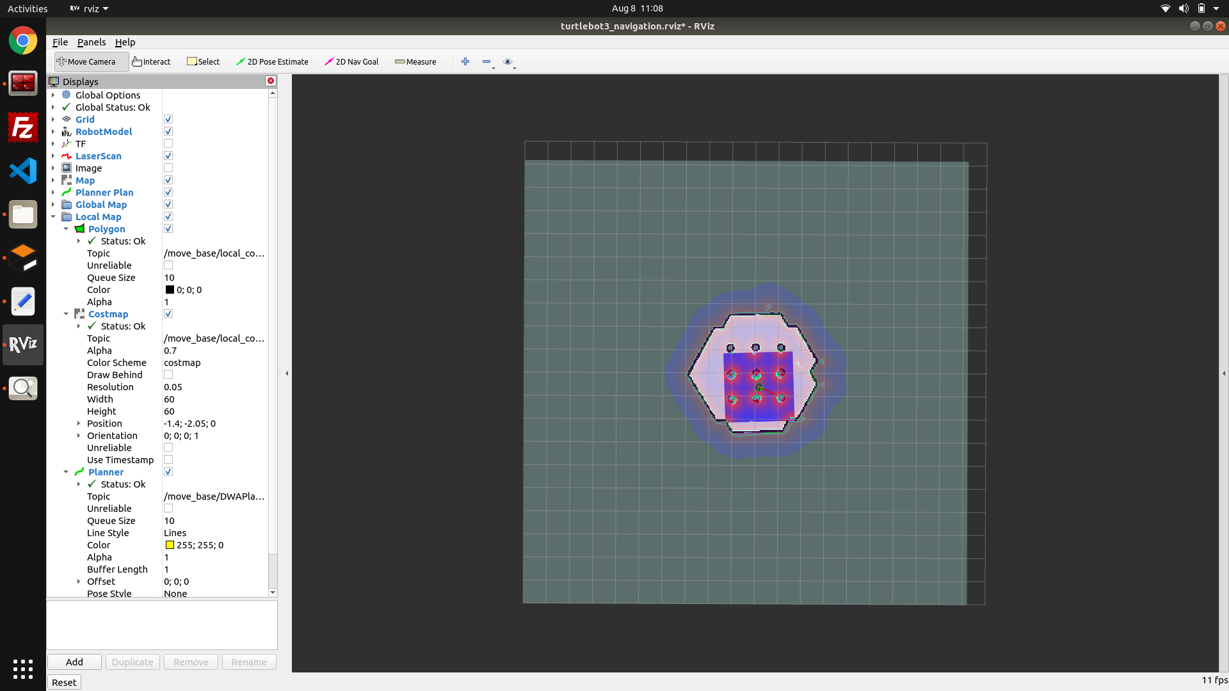Viewport: 1229px width, 691px height.
Task: Expand the Global Status: Ok row
Action: tap(53, 107)
